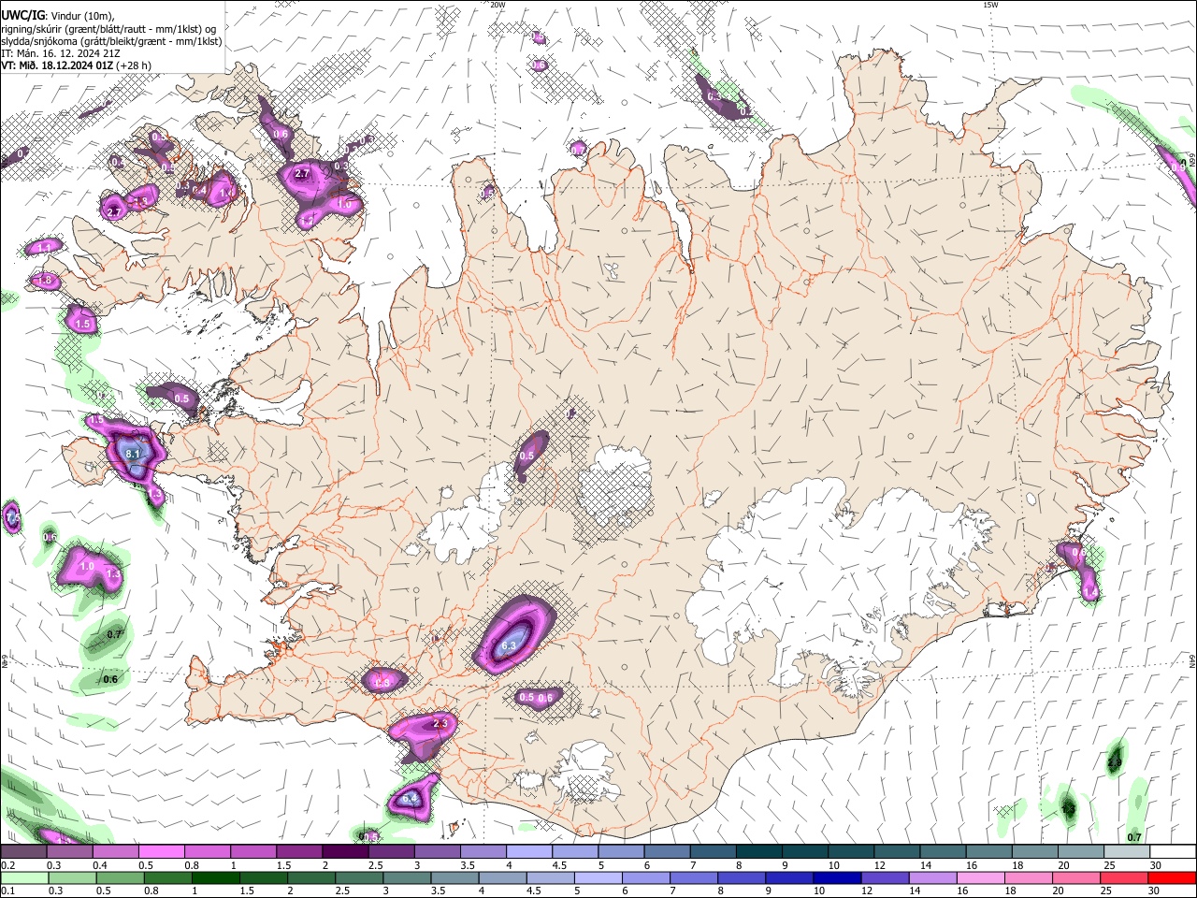This screenshot has height=898, width=1197.
Task: Select the lower scale swatch between 8 and 9
Action: (740, 878)
